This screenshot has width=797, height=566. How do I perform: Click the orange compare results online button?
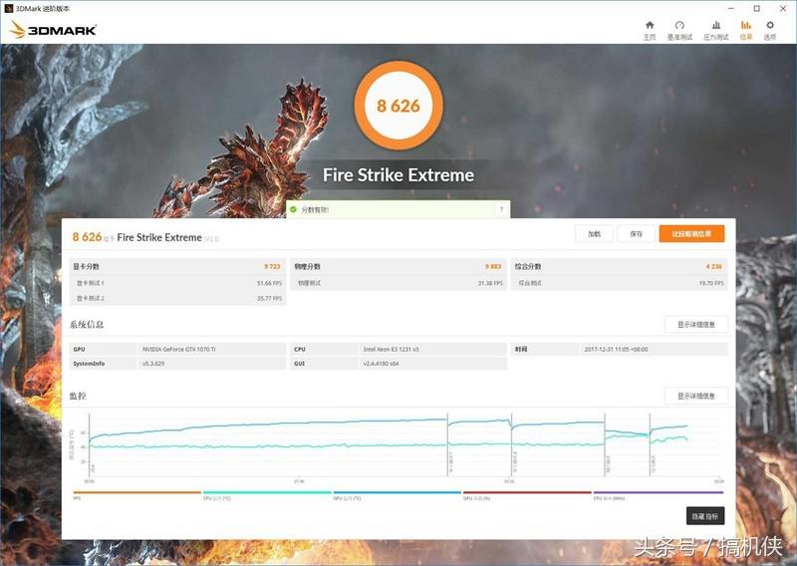point(691,234)
